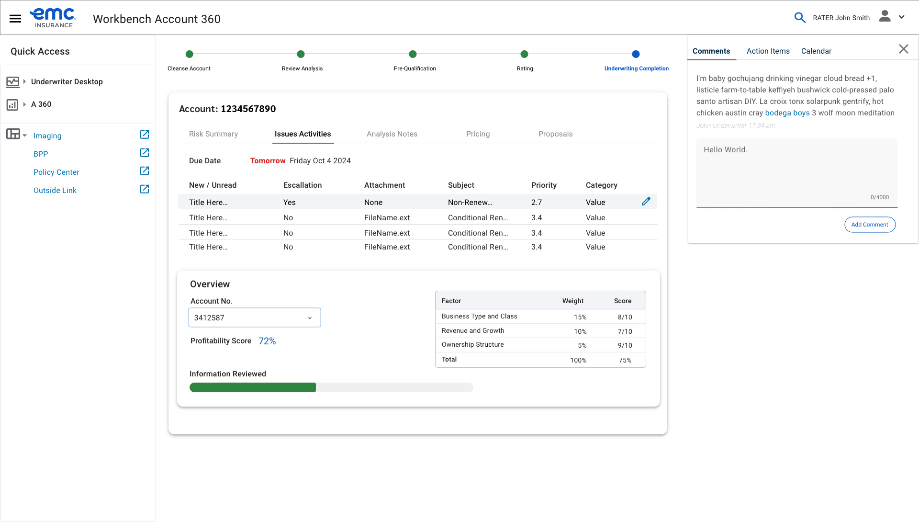Expand the Underwriter Desktop tree item
The height and width of the screenshot is (522, 919).
click(24, 81)
